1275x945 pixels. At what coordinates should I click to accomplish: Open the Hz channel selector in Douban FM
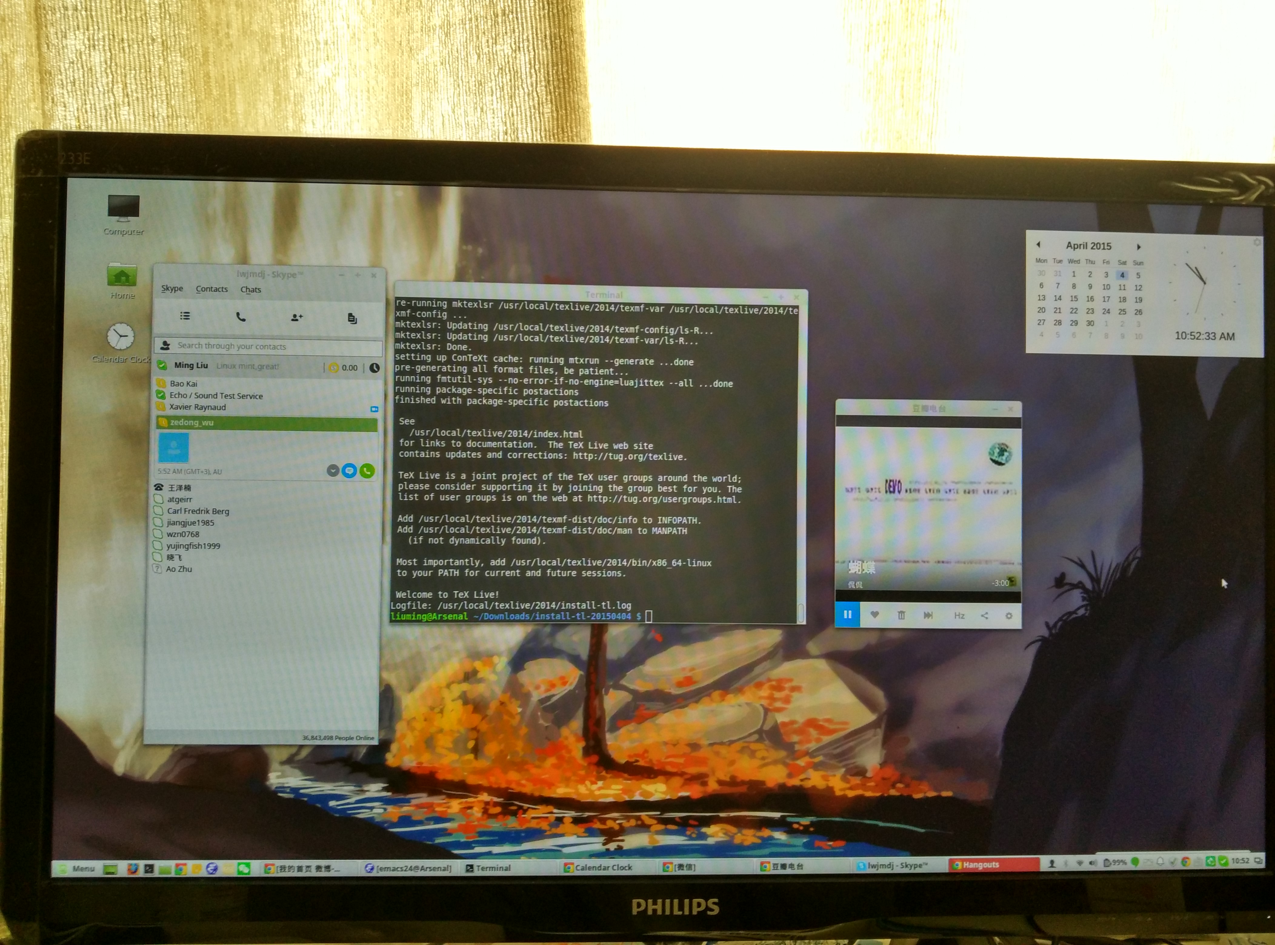pyautogui.click(x=959, y=615)
